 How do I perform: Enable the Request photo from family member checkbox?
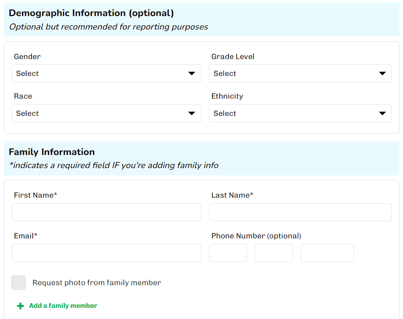tap(19, 283)
